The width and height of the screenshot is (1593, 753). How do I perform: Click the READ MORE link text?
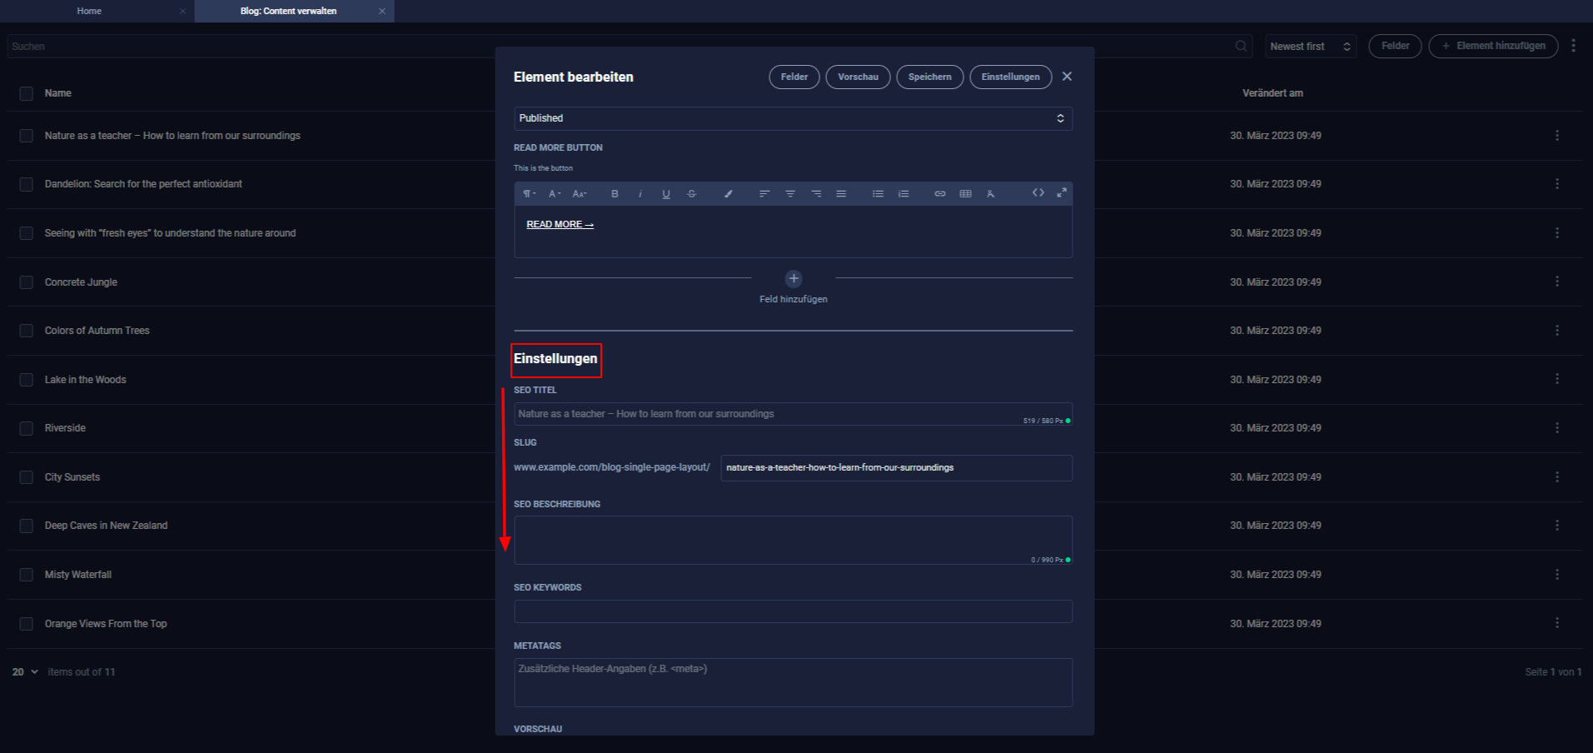point(560,224)
